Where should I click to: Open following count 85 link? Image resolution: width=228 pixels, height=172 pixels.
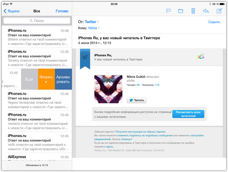(x=138, y=85)
